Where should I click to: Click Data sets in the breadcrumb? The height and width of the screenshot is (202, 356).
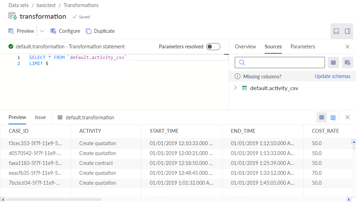click(19, 5)
